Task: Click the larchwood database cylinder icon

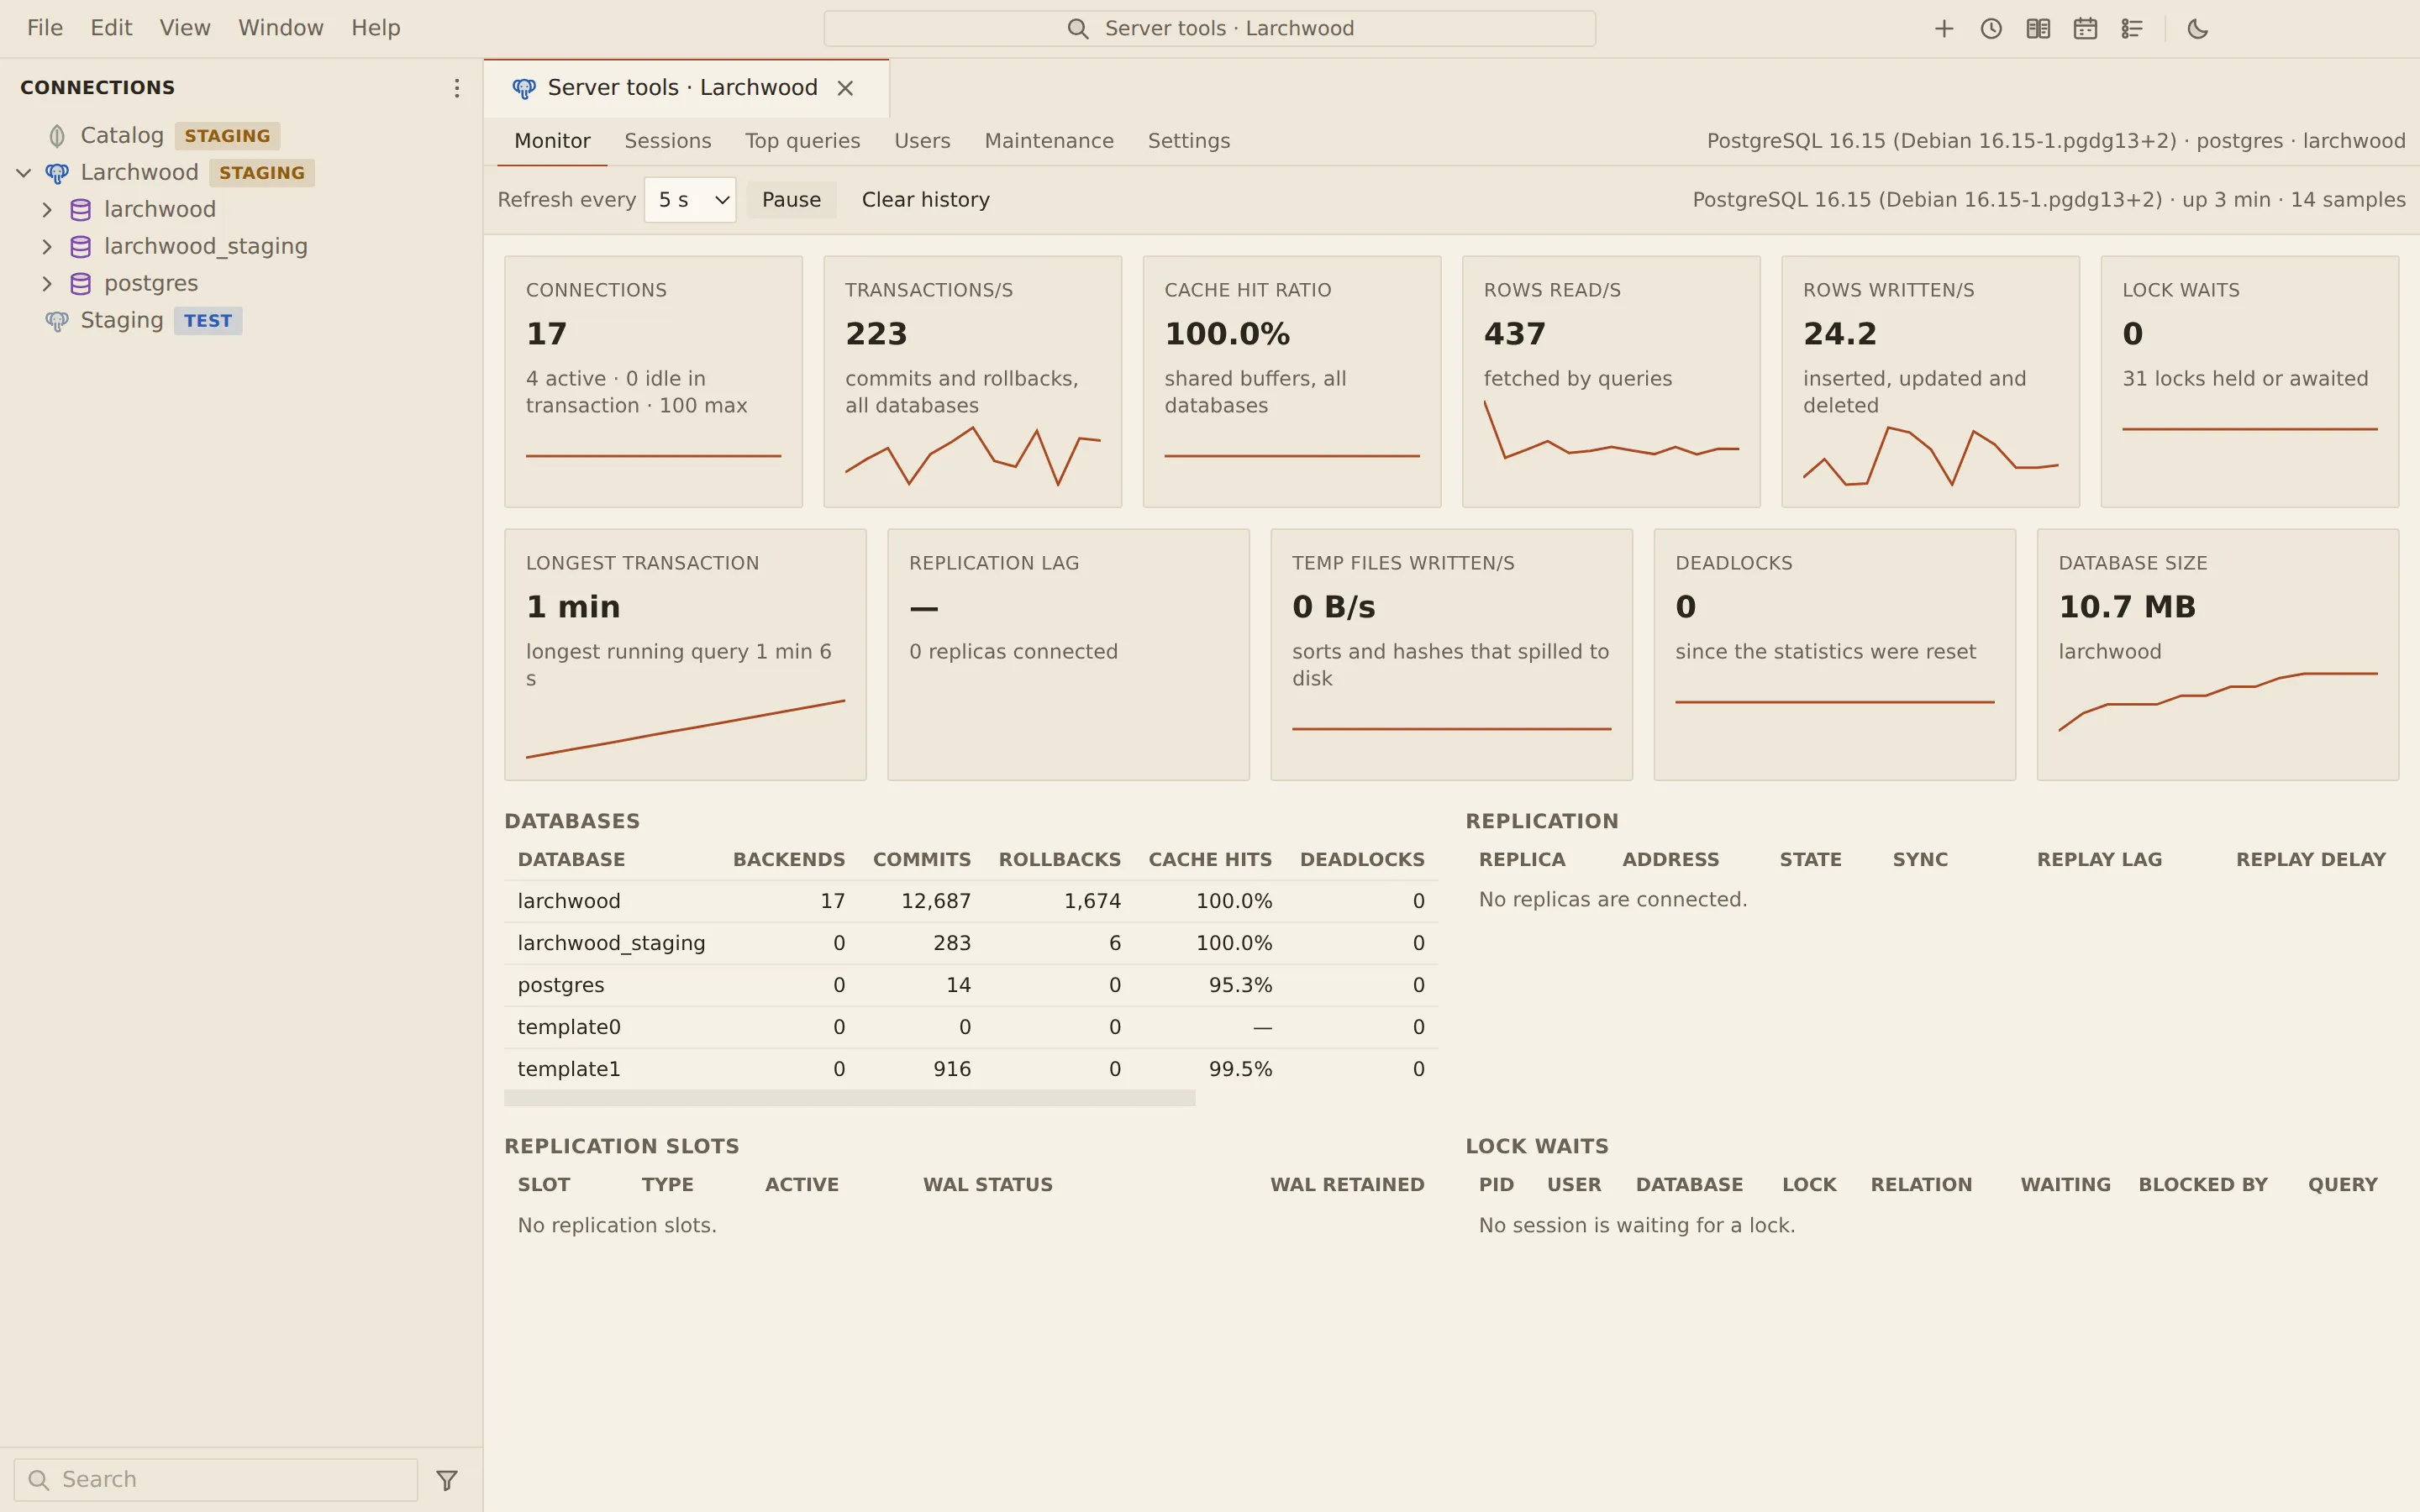Action: click(x=81, y=210)
